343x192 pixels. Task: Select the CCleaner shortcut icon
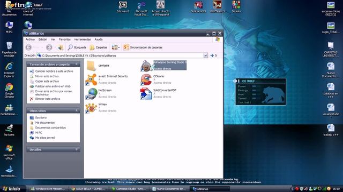146,79
